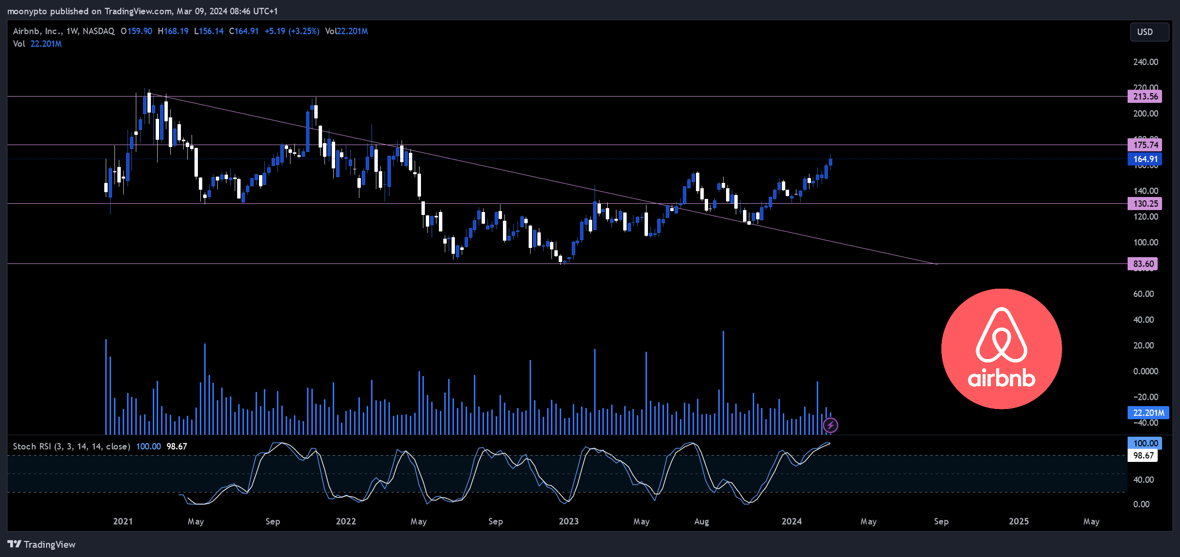Click the C164.91 close value in header
This screenshot has width=1180, height=557.
[x=243, y=31]
